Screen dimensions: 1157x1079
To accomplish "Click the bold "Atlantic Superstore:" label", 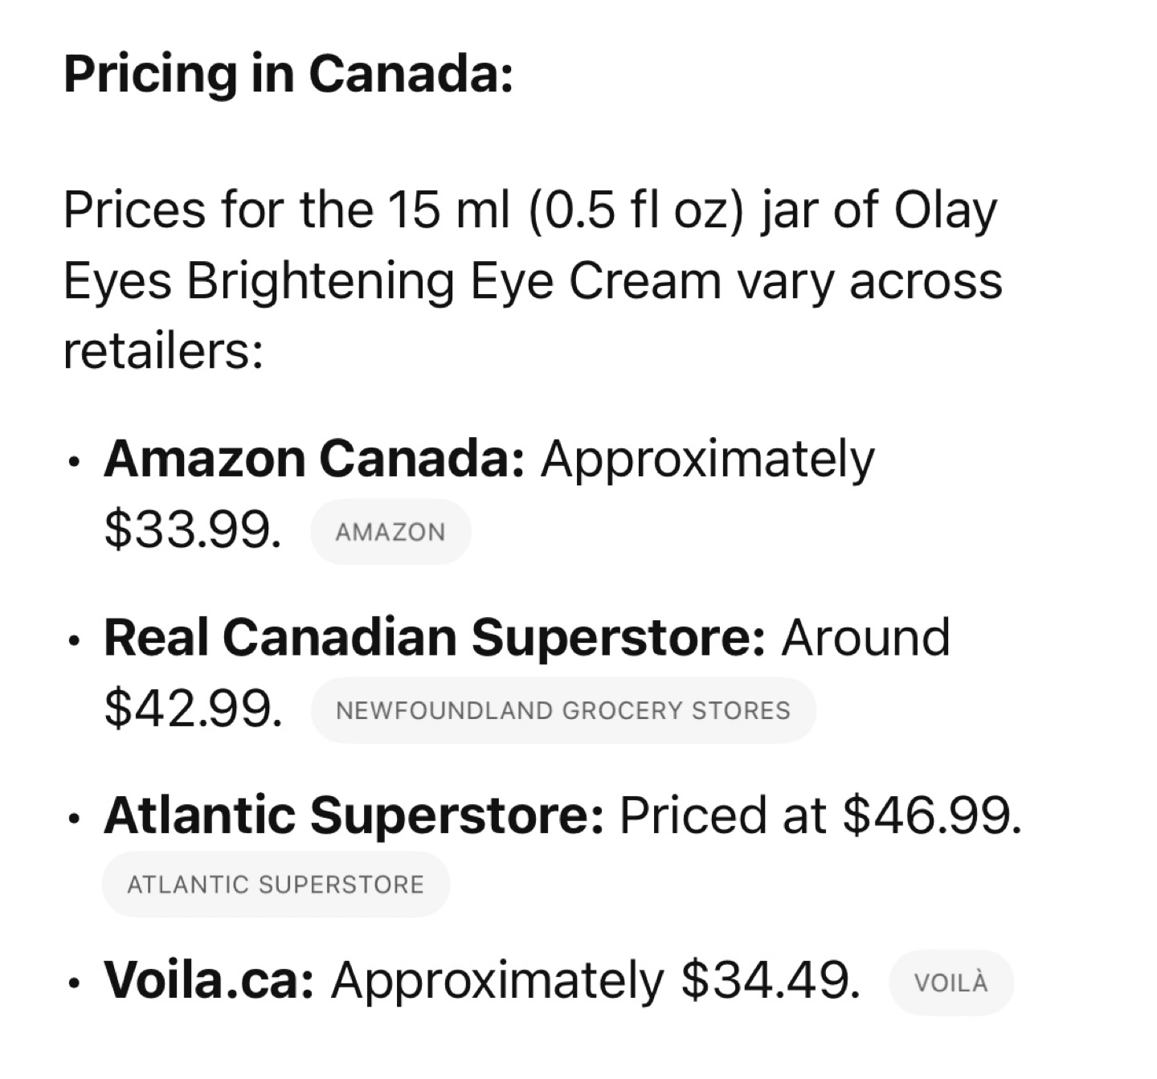I will point(354,815).
